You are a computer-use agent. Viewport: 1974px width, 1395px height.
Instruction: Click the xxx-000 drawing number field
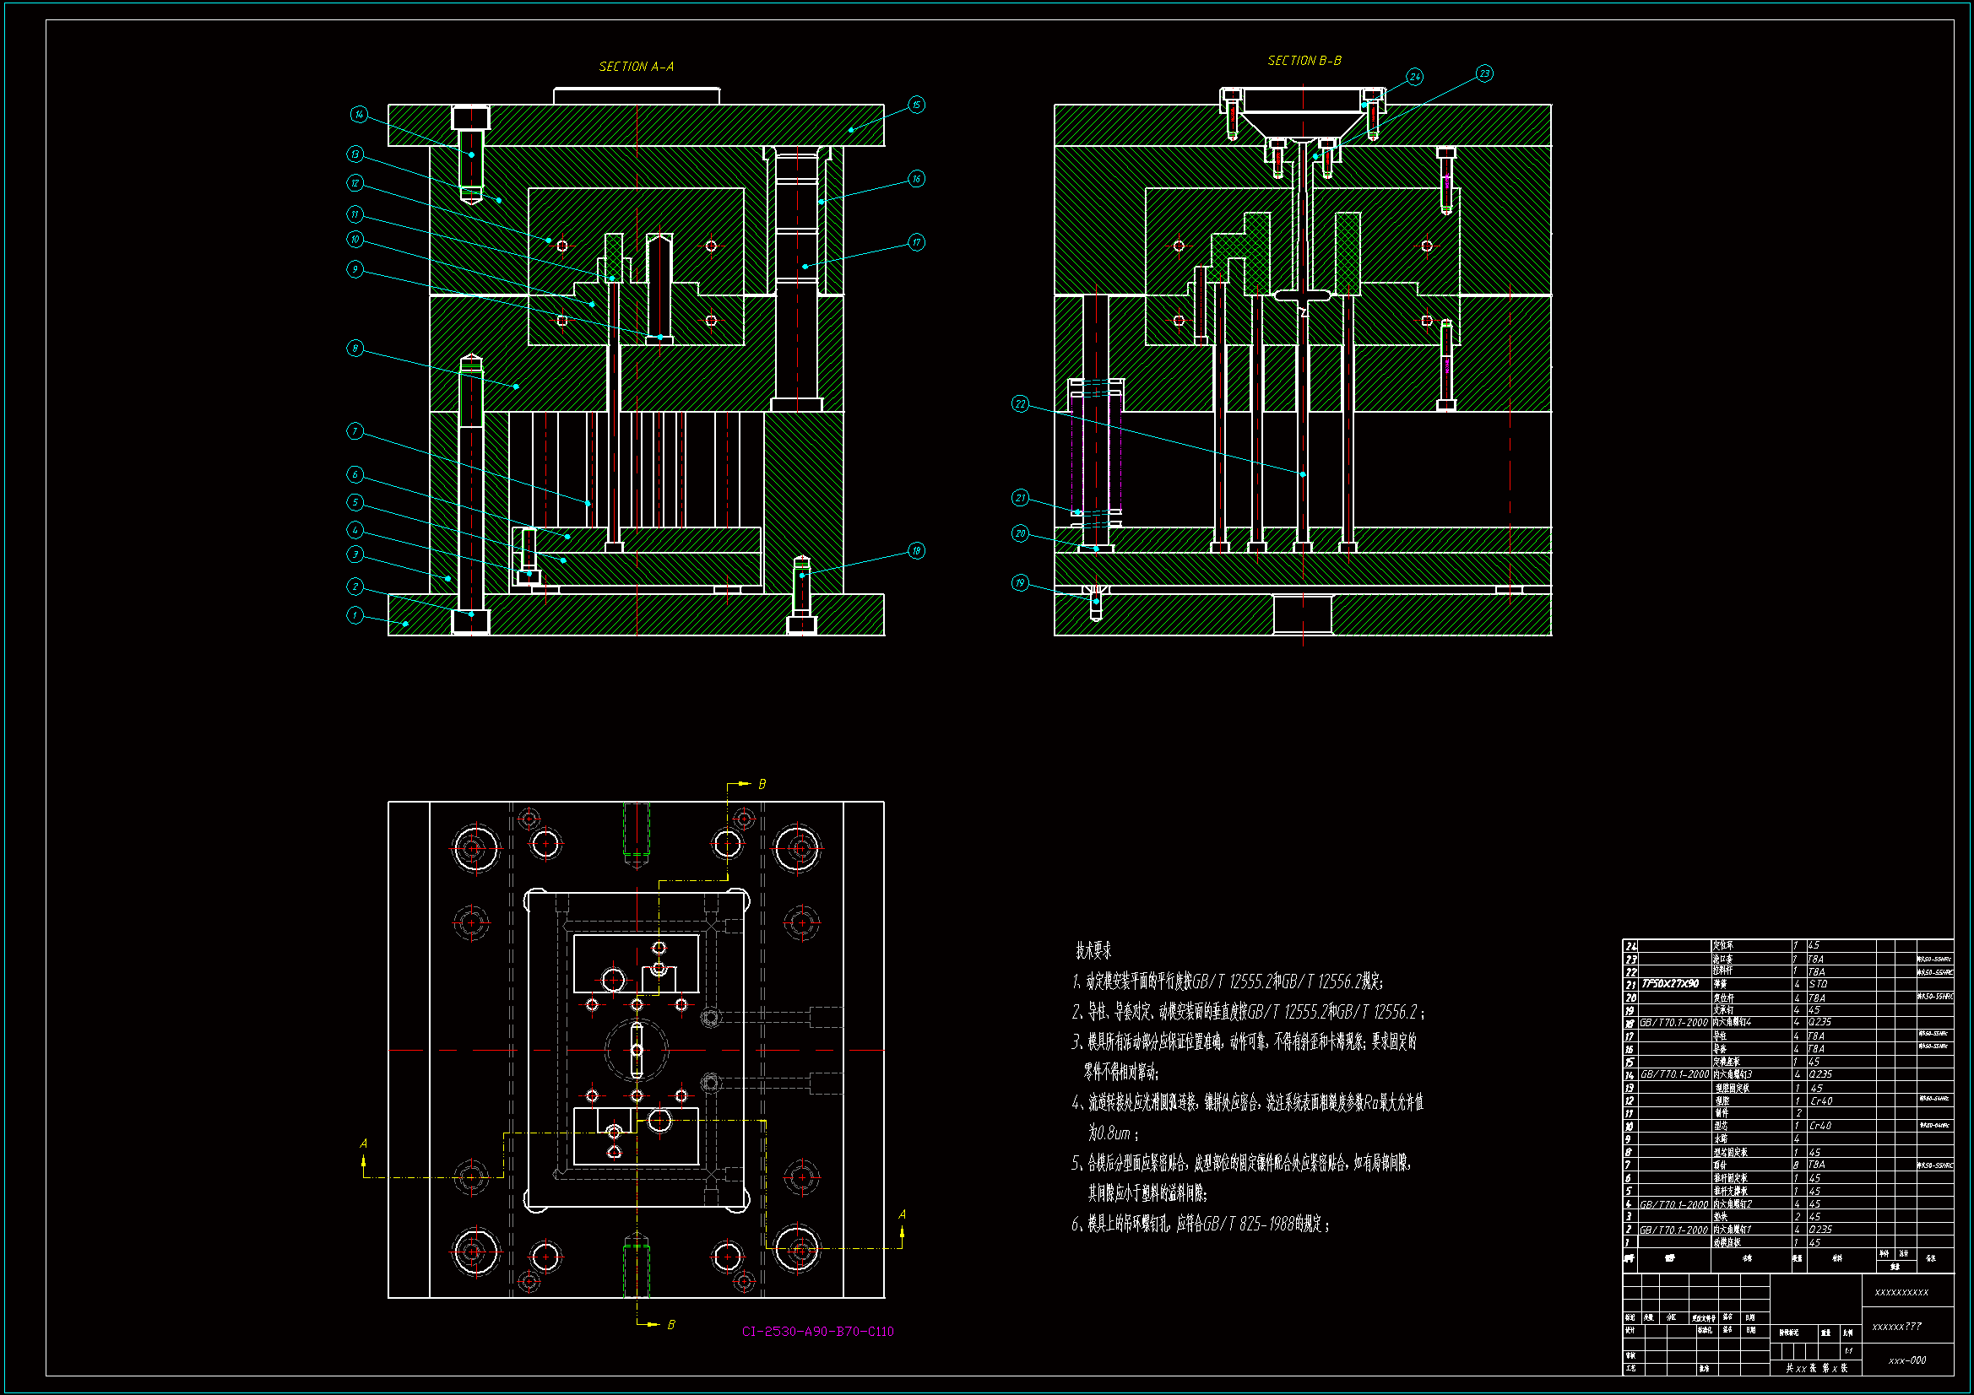click(x=1907, y=1360)
